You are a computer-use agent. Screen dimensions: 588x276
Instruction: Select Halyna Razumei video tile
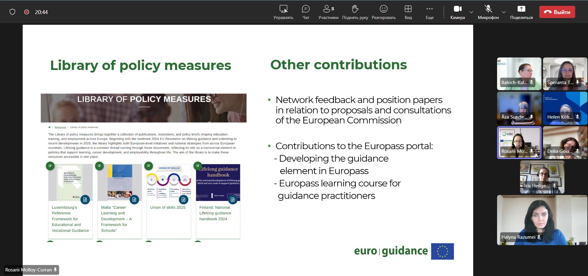pyautogui.click(x=542, y=220)
